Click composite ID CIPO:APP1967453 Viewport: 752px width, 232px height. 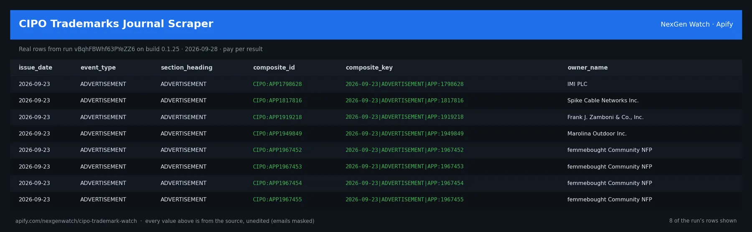pos(277,166)
